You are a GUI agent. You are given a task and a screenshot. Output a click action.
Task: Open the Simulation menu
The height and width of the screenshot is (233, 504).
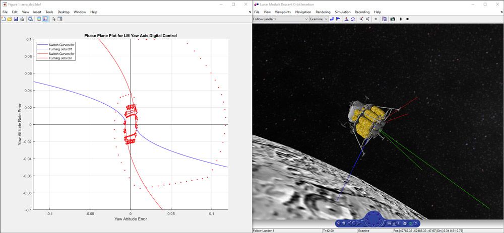click(x=343, y=12)
